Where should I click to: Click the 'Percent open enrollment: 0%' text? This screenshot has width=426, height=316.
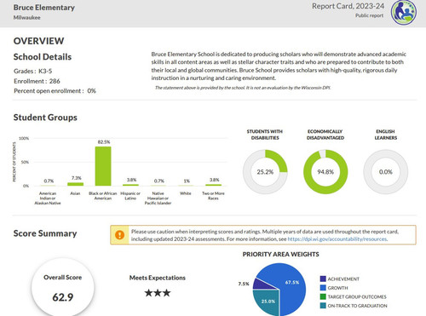pos(55,91)
